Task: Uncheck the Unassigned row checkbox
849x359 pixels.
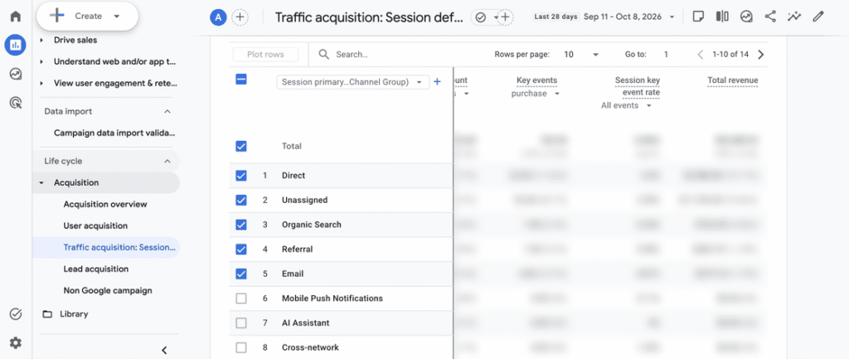Action: (241, 200)
